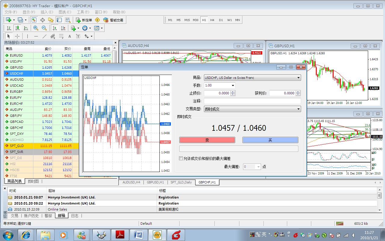Select the text A tool
The image size is (385, 241).
69,36
